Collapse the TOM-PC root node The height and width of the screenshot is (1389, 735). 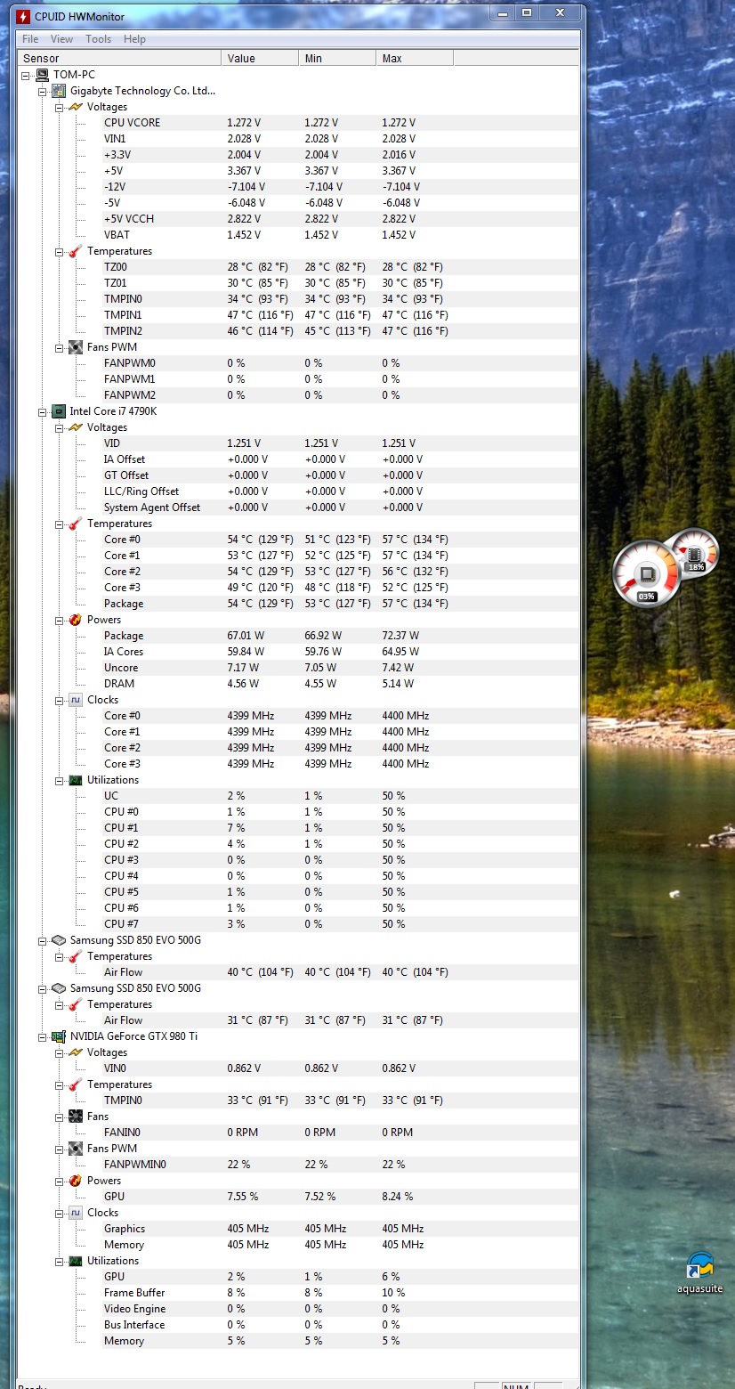pyautogui.click(x=26, y=75)
